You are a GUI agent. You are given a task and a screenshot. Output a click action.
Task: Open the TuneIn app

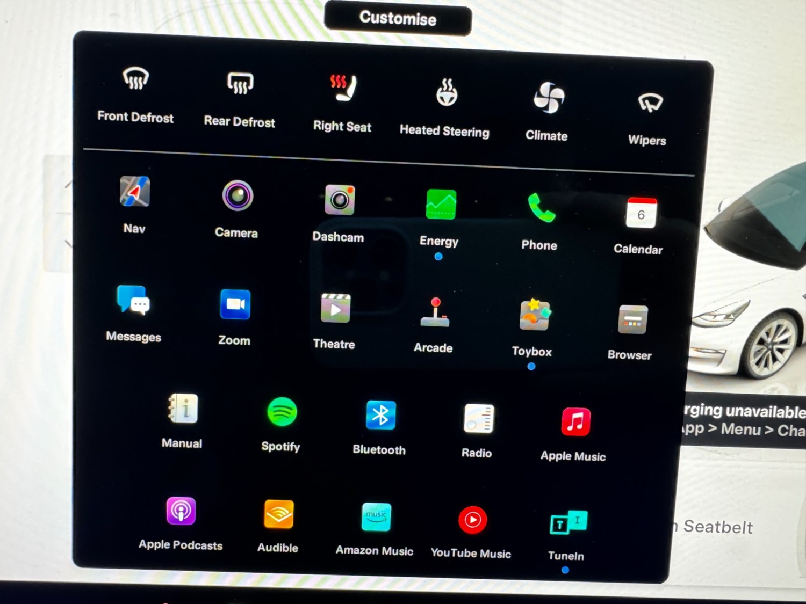click(568, 523)
